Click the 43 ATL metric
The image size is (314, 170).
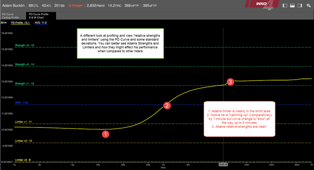click(x=47, y=6)
